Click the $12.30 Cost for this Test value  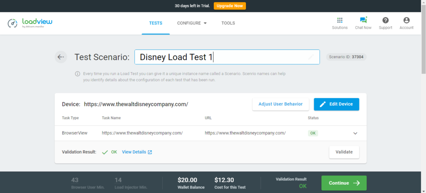coord(224,180)
